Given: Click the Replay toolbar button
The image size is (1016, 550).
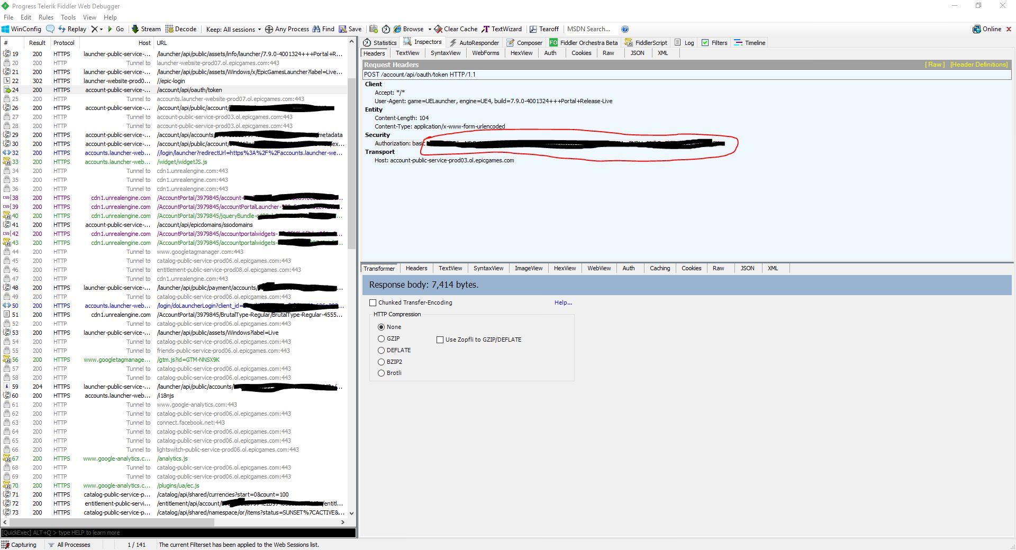Looking at the screenshot, I should [x=72, y=29].
